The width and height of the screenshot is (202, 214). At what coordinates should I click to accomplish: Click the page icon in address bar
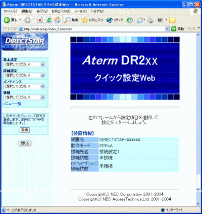click(21, 29)
